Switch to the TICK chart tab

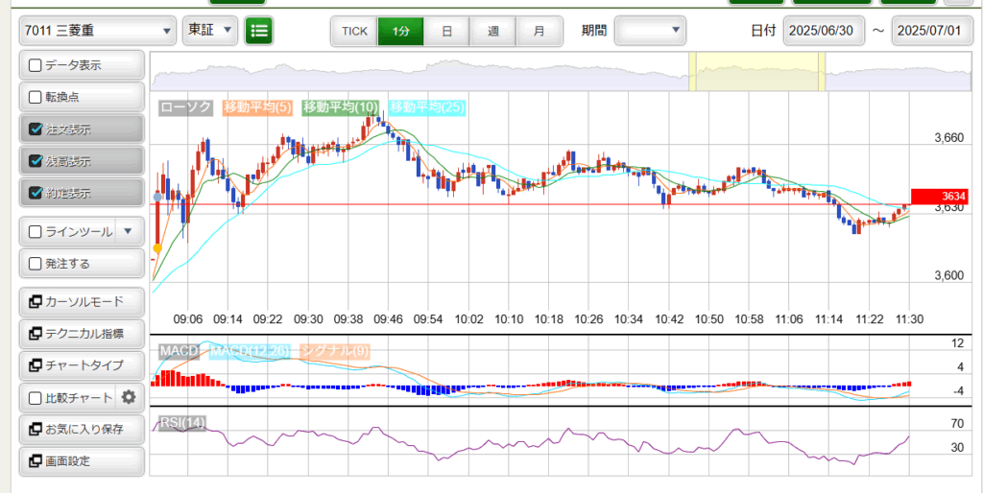[354, 31]
